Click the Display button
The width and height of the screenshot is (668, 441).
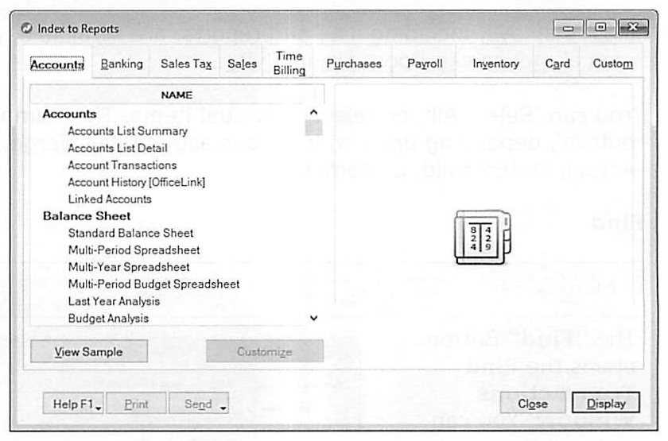606,403
